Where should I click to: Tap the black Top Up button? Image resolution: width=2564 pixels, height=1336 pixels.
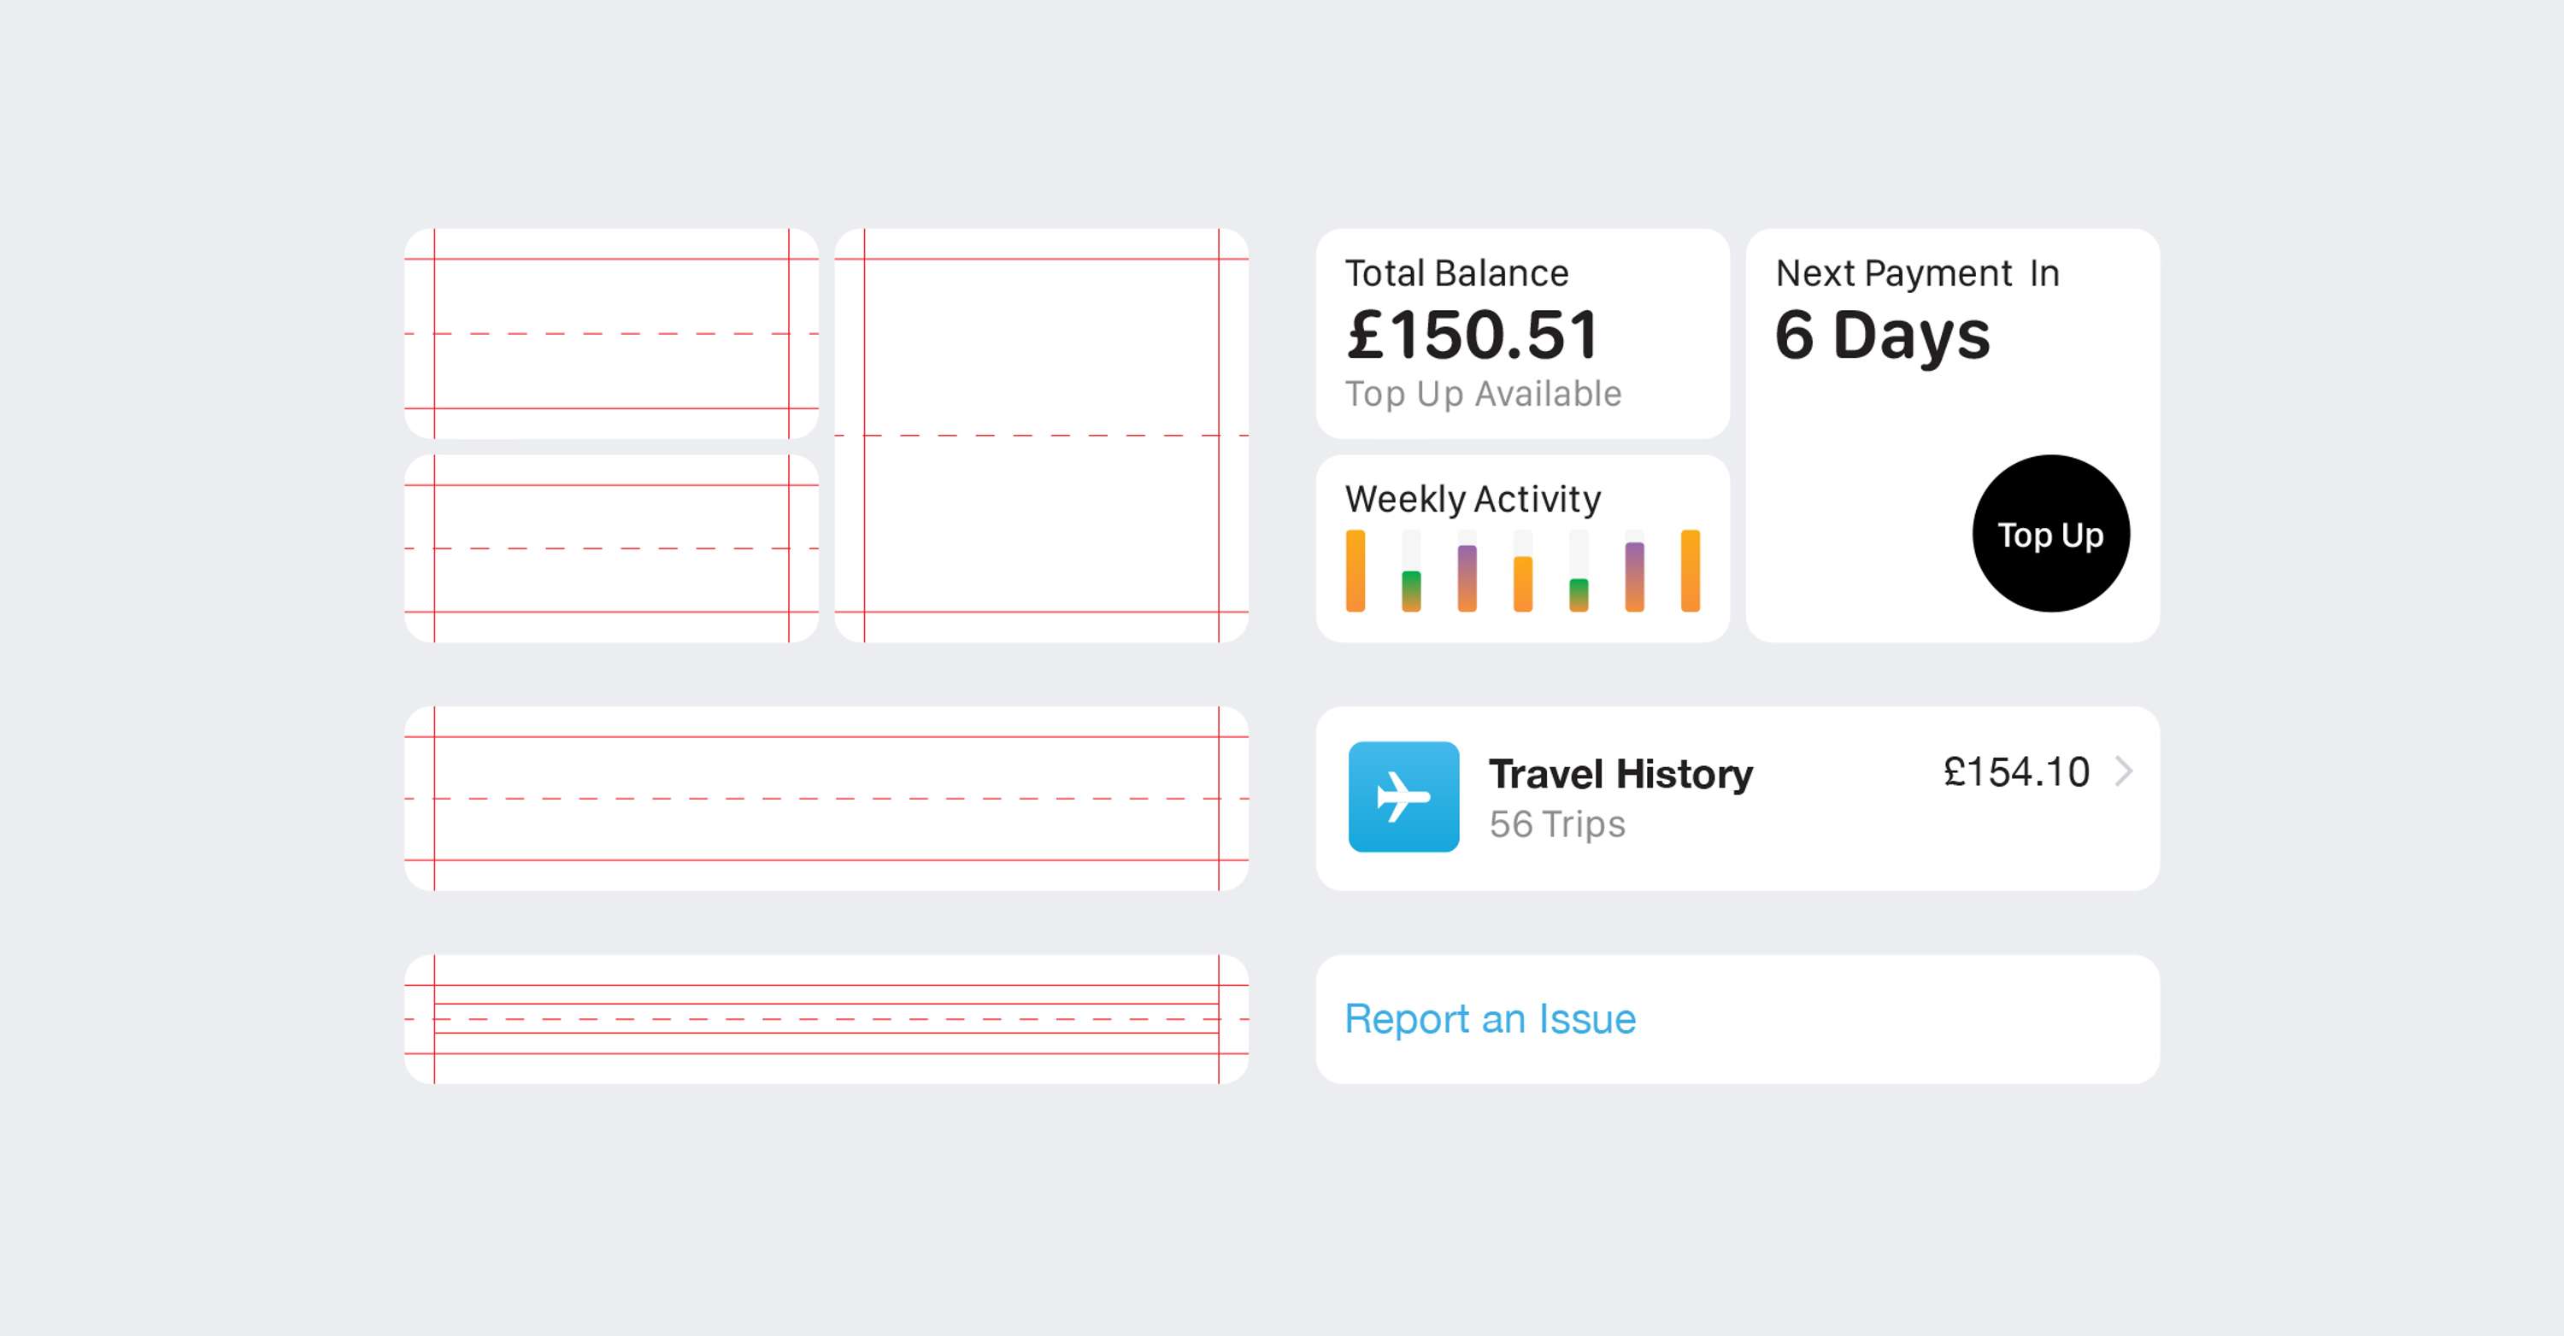(x=2050, y=534)
